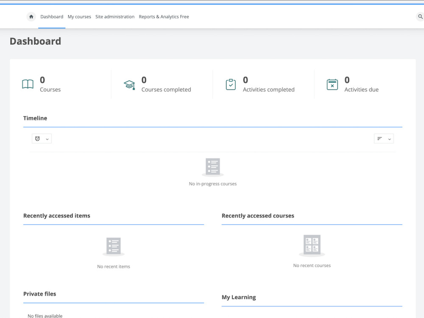
Task: Click the clipboard Activities completed icon
Action: pyautogui.click(x=231, y=84)
